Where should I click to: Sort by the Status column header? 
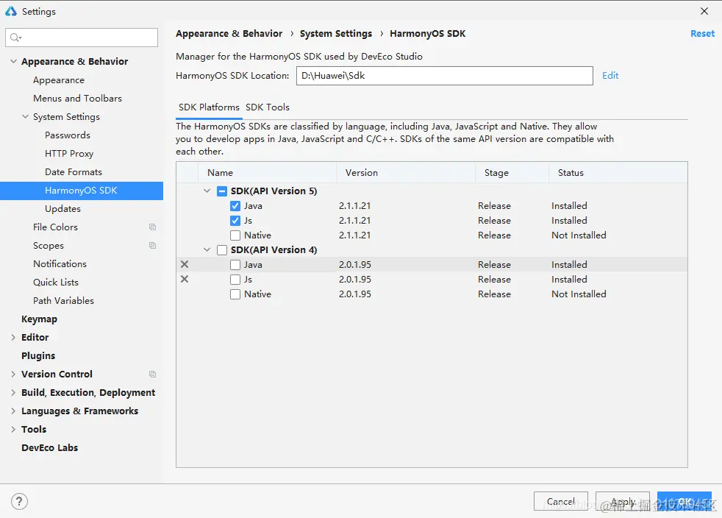pos(618,173)
